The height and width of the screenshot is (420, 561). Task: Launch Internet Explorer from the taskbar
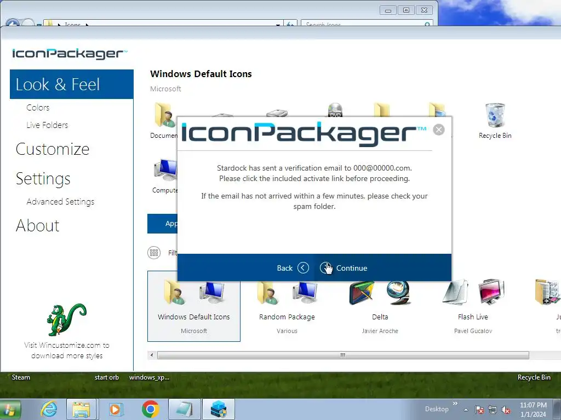point(49,409)
